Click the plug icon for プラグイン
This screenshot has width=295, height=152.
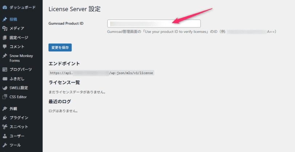[4, 118]
